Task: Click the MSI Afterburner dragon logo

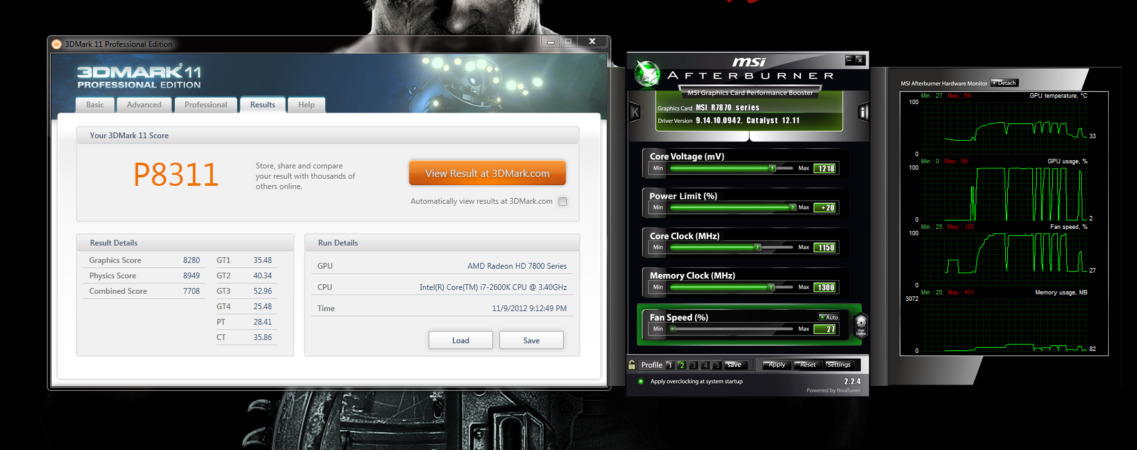Action: click(647, 73)
